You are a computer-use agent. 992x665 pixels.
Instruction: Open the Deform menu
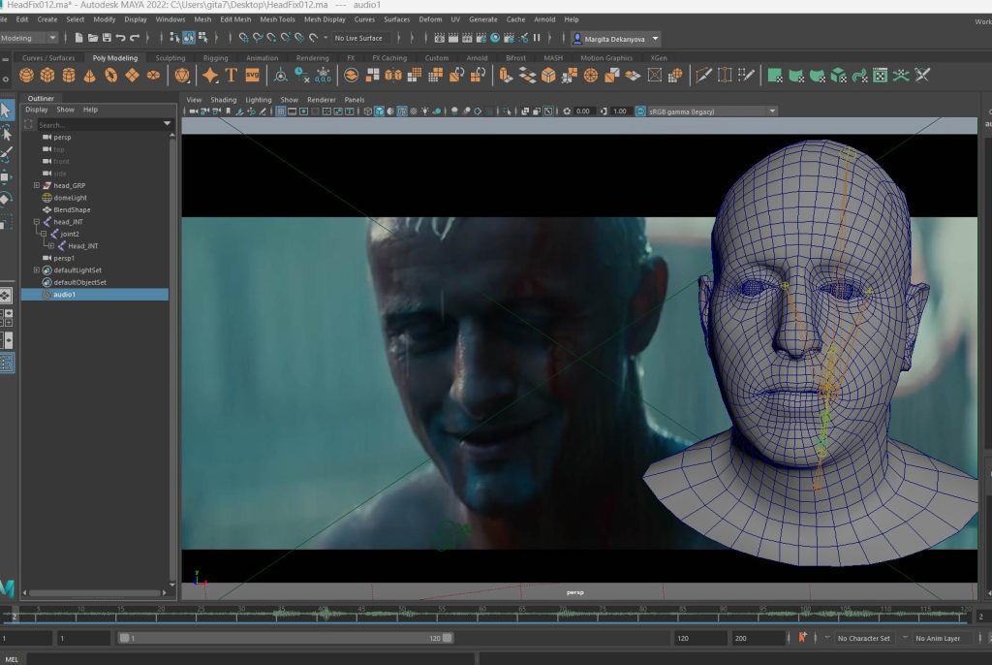coord(430,19)
